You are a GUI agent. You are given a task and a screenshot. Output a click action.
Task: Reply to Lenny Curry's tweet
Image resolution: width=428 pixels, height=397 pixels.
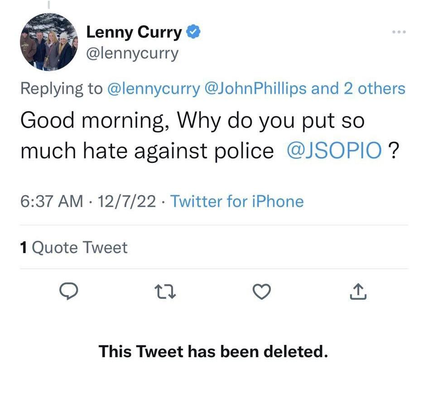(x=68, y=292)
